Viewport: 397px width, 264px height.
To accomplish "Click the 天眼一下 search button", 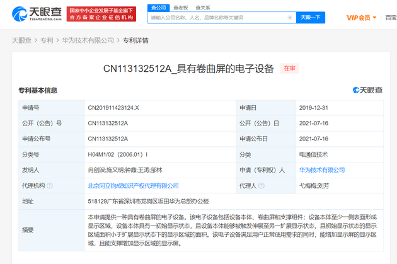I will pos(311,18).
